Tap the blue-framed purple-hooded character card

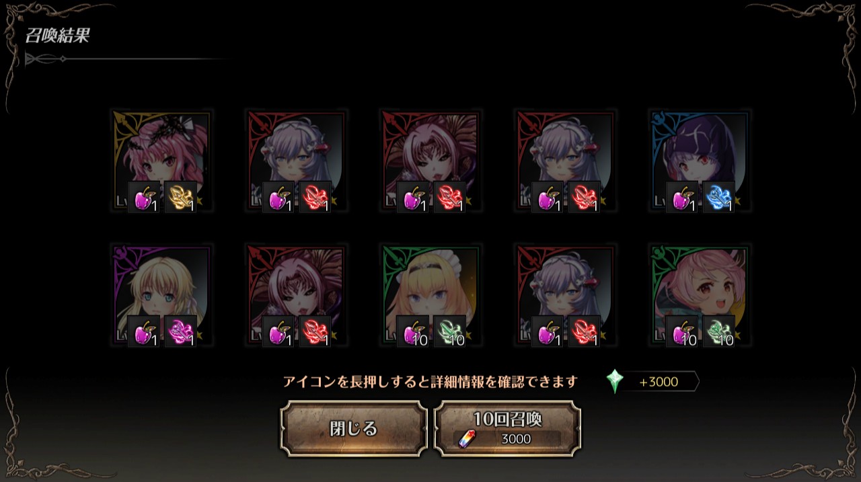(700, 161)
